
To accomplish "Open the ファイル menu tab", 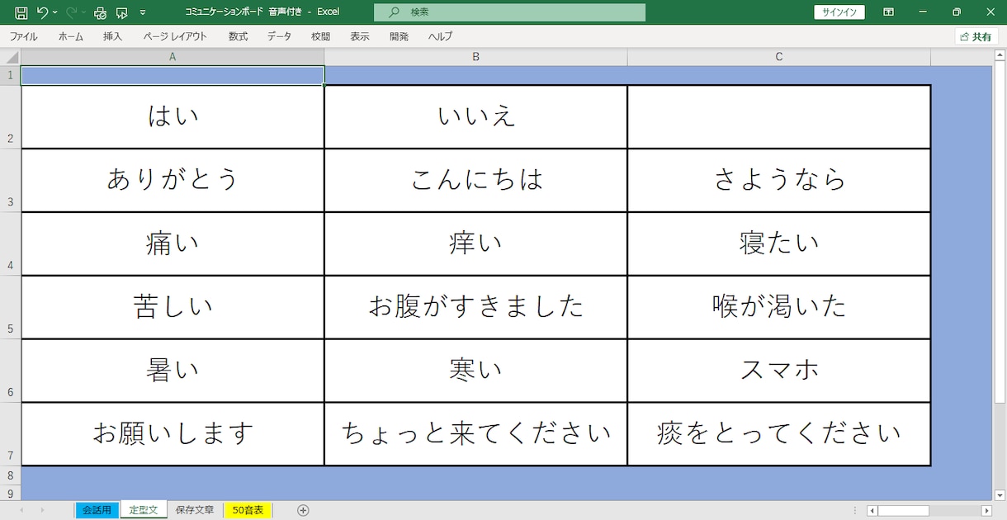I will tap(23, 36).
